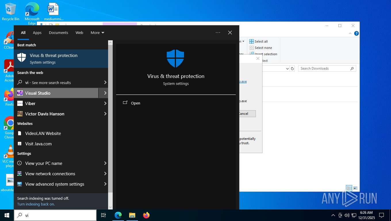Click the Viber result icon
The width and height of the screenshot is (391, 221).
click(x=20, y=103)
